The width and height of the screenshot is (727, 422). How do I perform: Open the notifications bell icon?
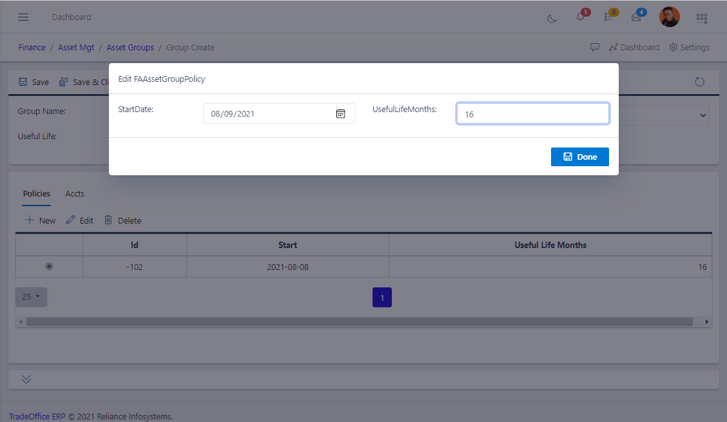[580, 17]
